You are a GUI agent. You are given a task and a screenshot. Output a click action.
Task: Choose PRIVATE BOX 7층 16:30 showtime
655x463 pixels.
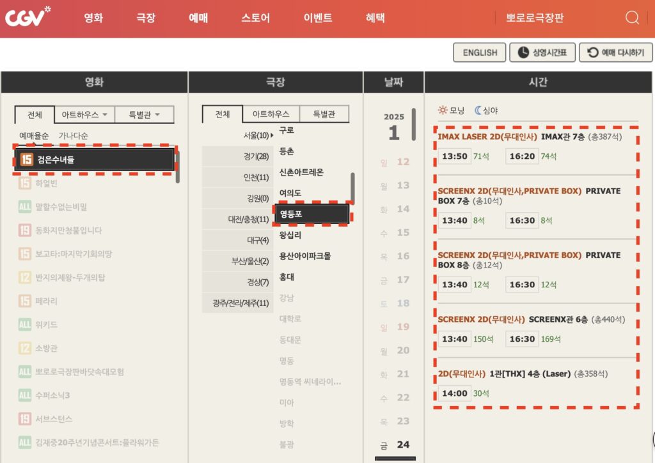coord(522,221)
